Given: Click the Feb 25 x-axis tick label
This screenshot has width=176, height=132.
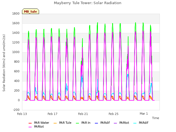Looking at the screenshot, I should (x=114, y=114).
